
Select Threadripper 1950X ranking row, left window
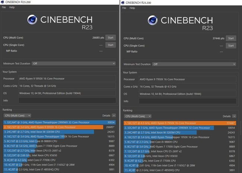pyautogui.click(x=60, y=137)
